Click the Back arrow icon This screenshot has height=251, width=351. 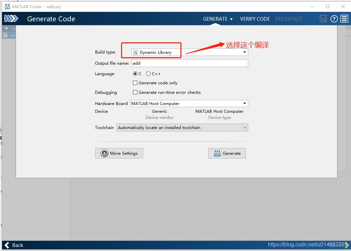pyautogui.click(x=7, y=245)
